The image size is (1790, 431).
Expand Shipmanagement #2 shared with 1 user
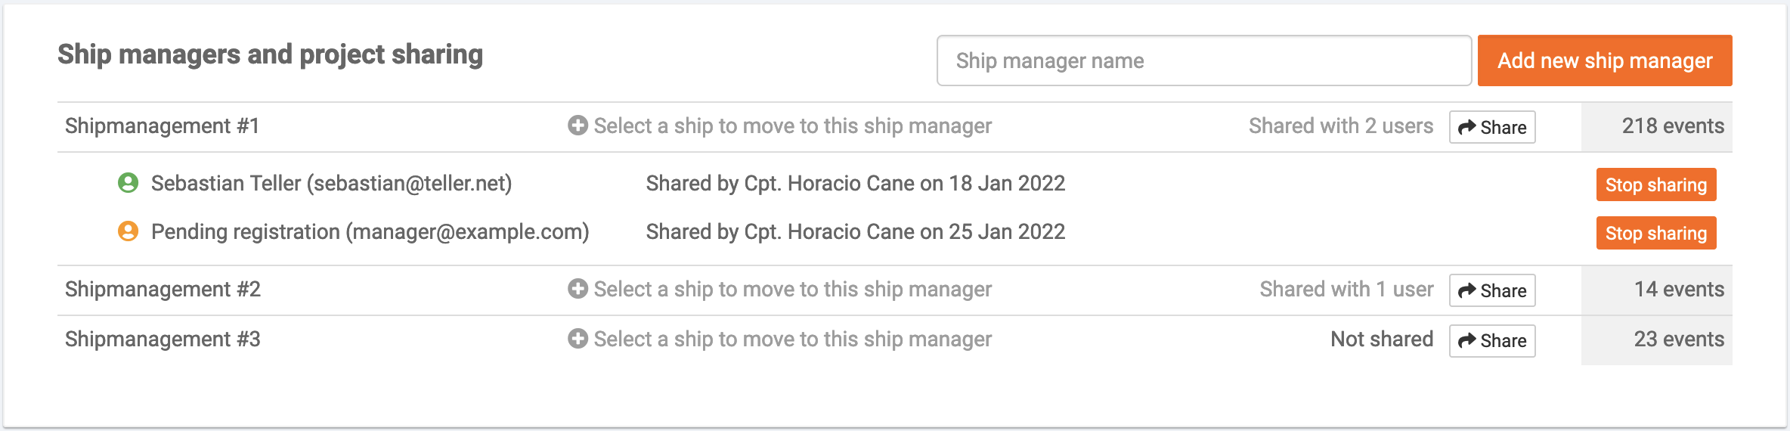(1346, 289)
